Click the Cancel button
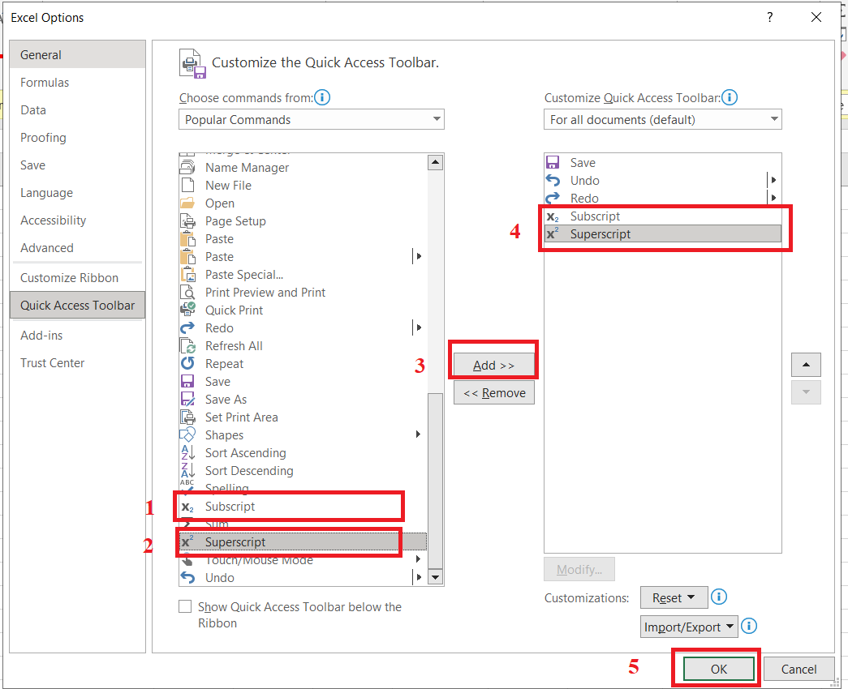 [798, 669]
